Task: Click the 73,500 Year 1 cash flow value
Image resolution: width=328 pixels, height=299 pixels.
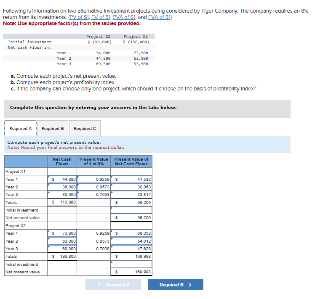Action: tap(141, 53)
